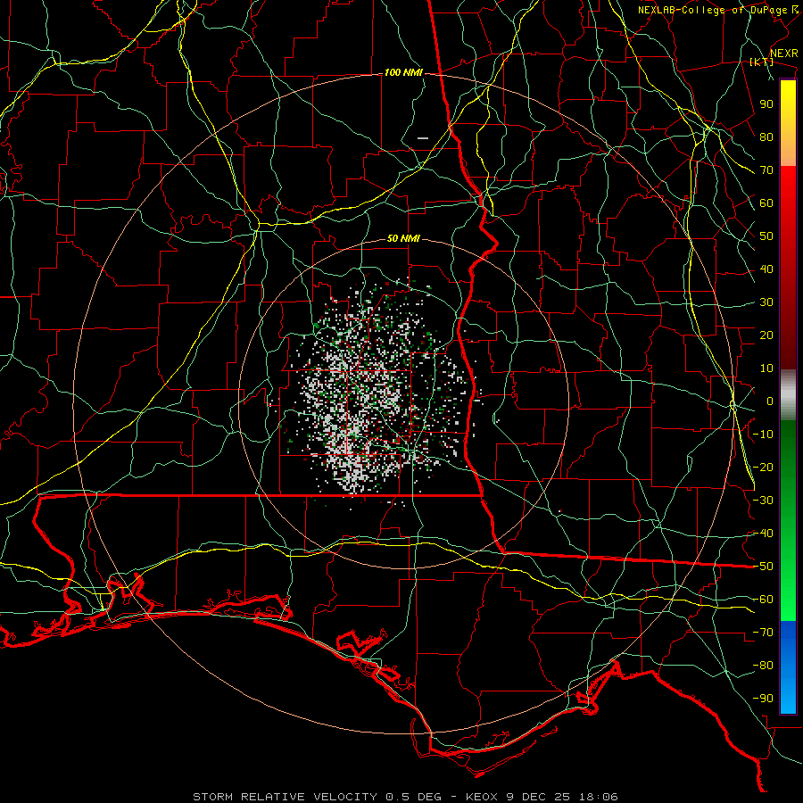
Task: Click the small white dash marker north of radar
Action: coord(423,138)
